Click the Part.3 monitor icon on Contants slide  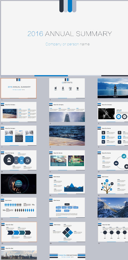coord(70,88)
